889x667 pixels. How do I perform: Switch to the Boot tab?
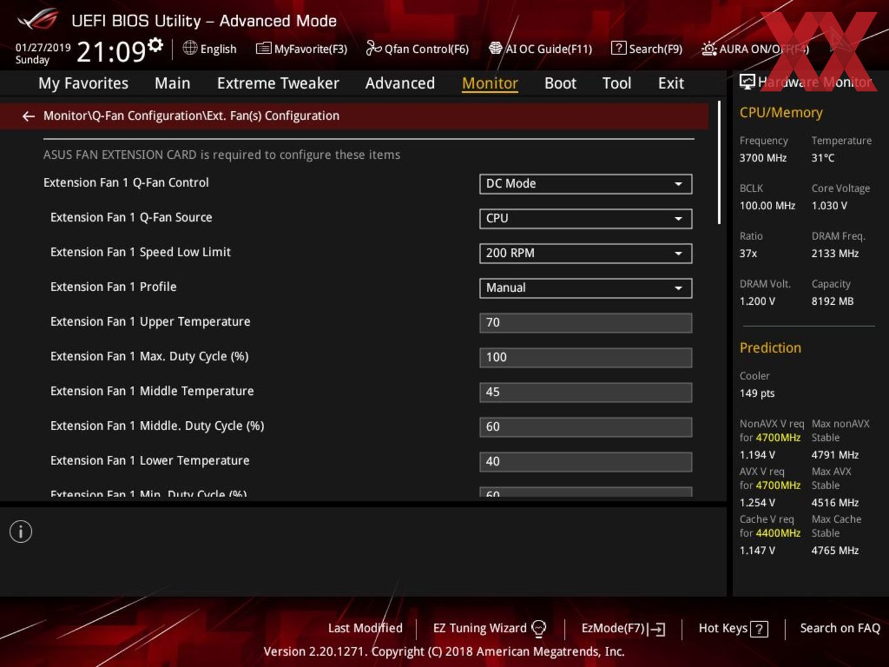560,83
